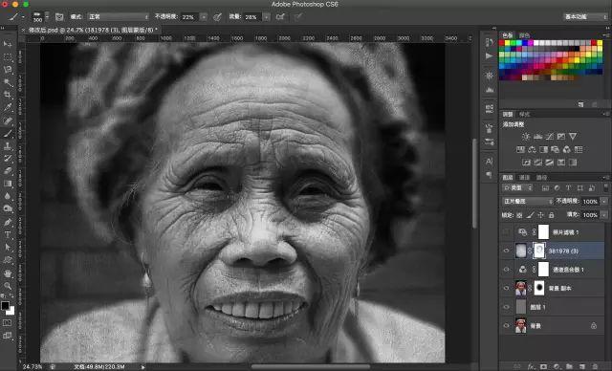Select the Crop tool
Viewport: 612px width, 371px height.
tap(8, 95)
